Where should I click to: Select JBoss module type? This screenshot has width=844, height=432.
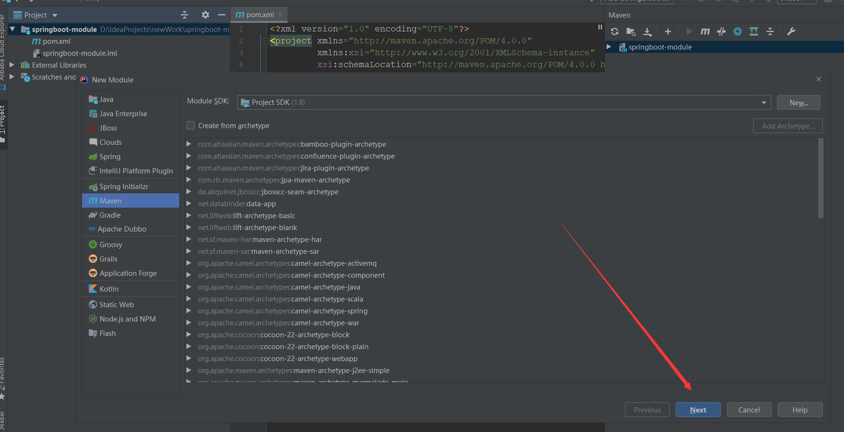point(131,128)
